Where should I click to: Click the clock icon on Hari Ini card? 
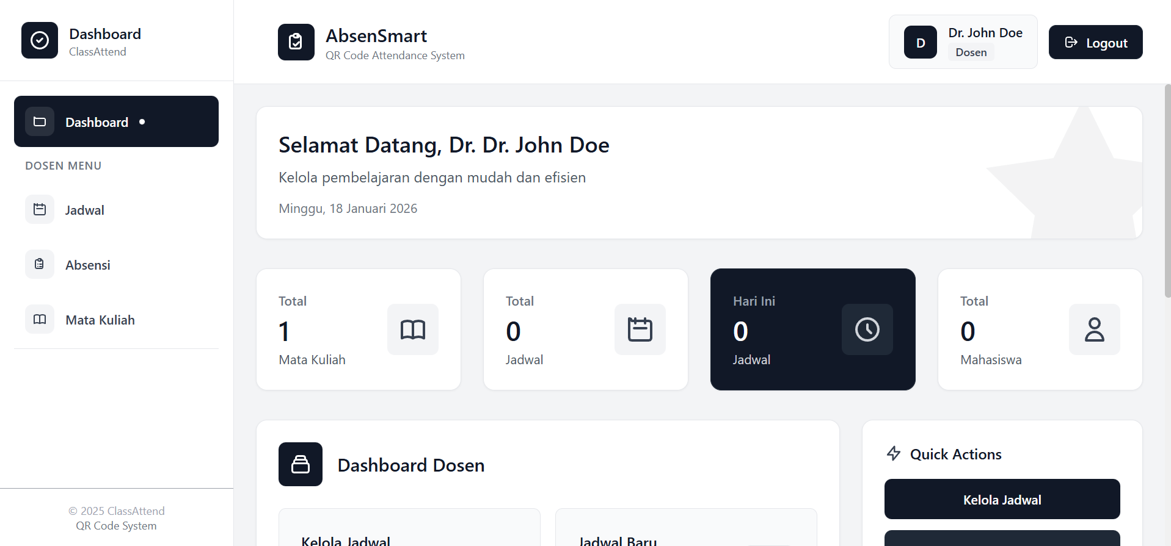pyautogui.click(x=867, y=329)
